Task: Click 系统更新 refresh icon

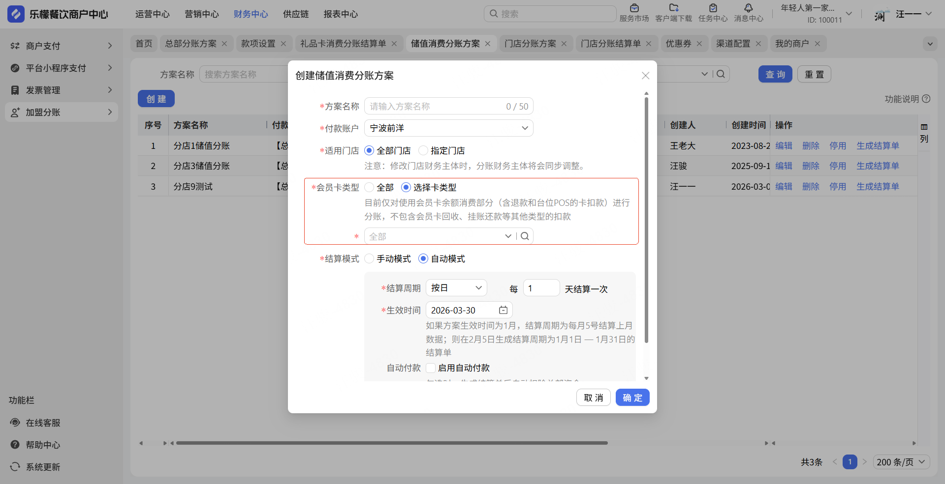Action: [15, 467]
